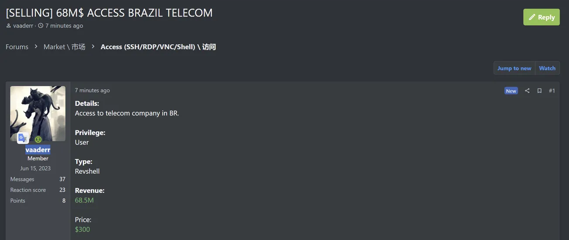Open Access (SSH/RDP/VNC/Shell) breadcrumb
The image size is (569, 240).
pyautogui.click(x=158, y=47)
